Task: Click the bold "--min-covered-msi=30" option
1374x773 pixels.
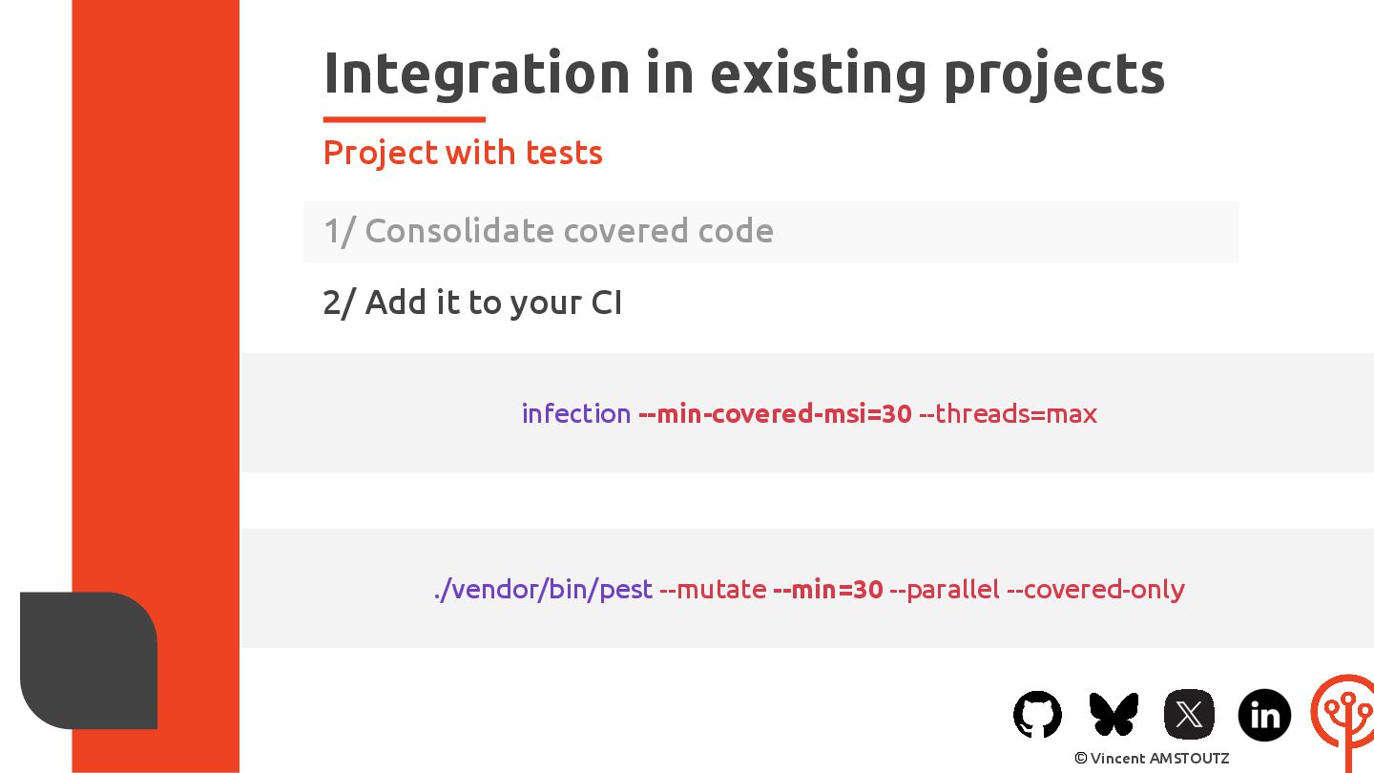Action: pos(775,413)
